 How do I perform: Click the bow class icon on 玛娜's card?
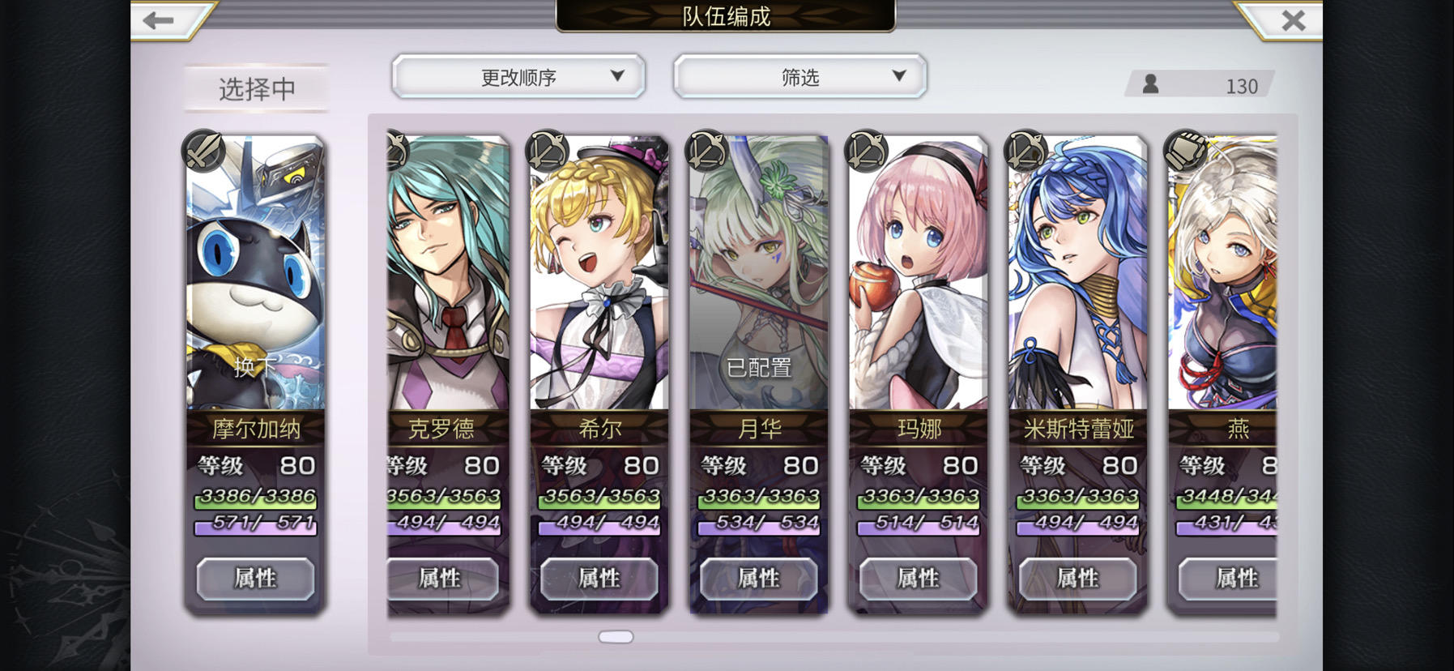(x=866, y=151)
